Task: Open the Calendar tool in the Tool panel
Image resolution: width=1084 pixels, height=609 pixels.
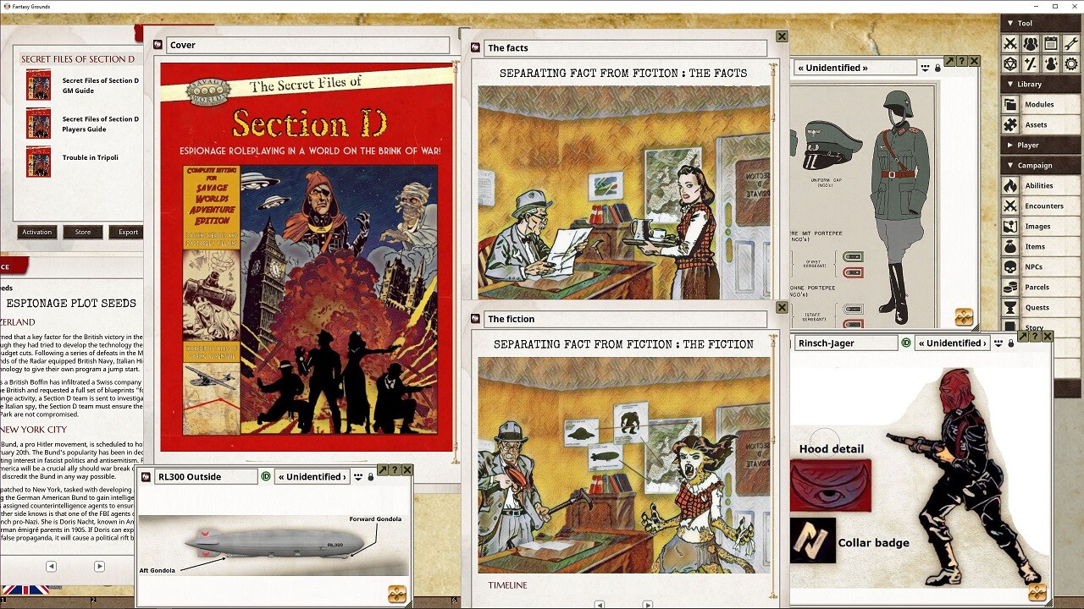Action: pos(1050,42)
